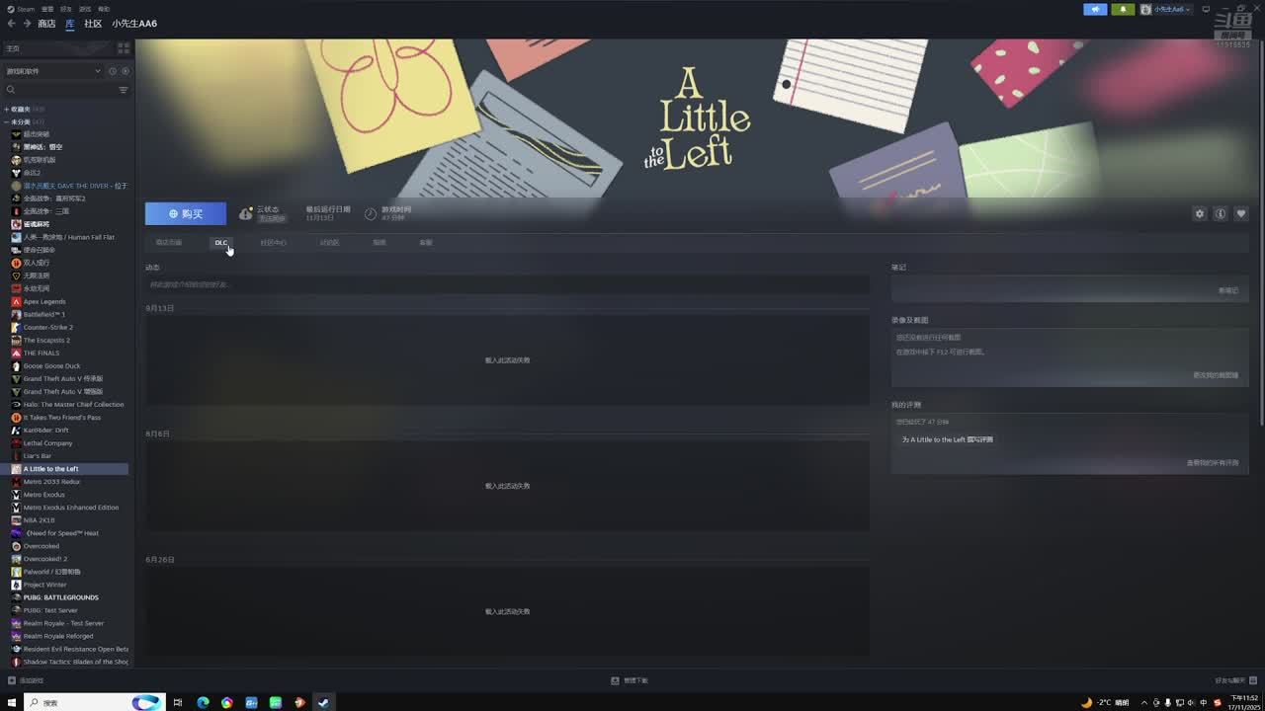Open the 小先生AA6 profile tab

pyautogui.click(x=134, y=24)
